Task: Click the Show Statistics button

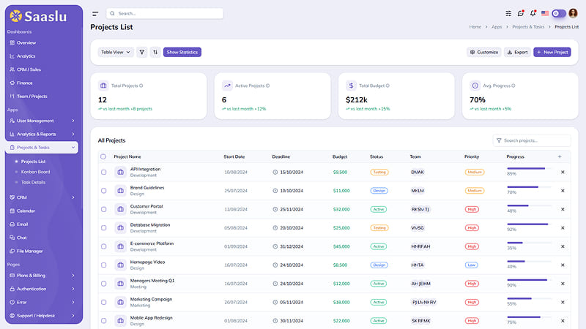Action: point(182,52)
